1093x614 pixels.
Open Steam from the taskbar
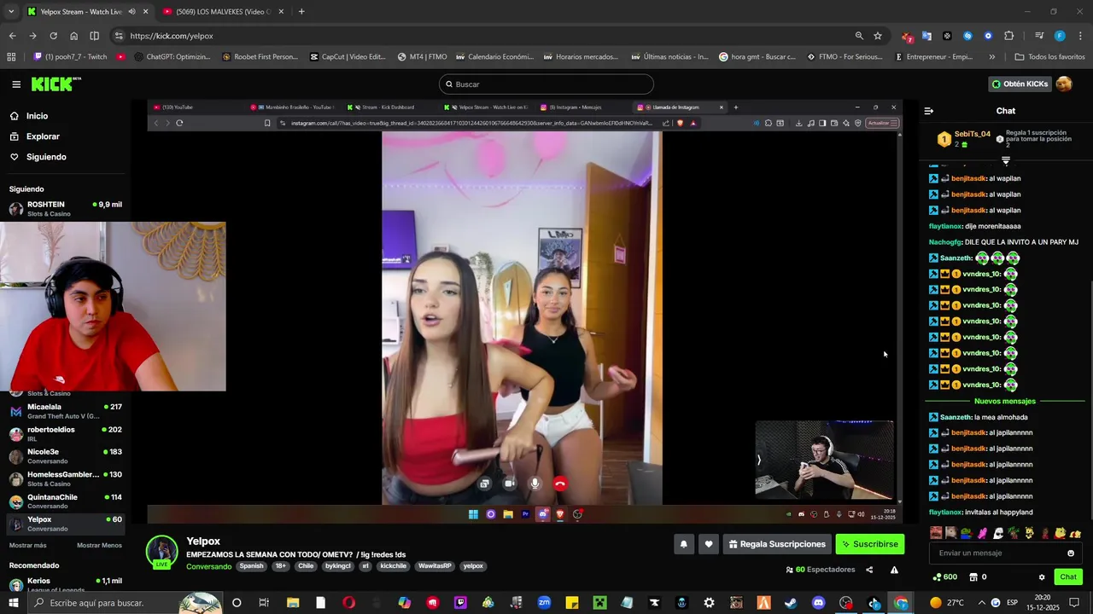[791, 603]
